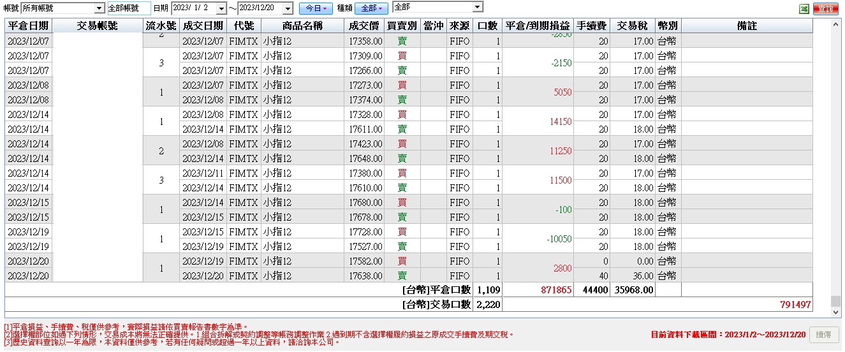The height and width of the screenshot is (352, 845).
Task: Click the 成交價 column header
Action: click(364, 26)
